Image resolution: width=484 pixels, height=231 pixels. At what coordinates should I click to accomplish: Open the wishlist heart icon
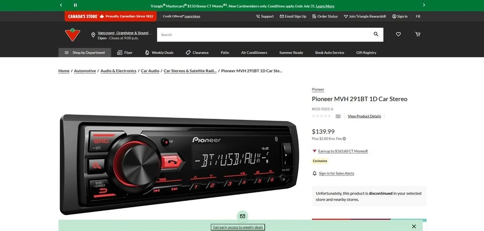click(398, 34)
